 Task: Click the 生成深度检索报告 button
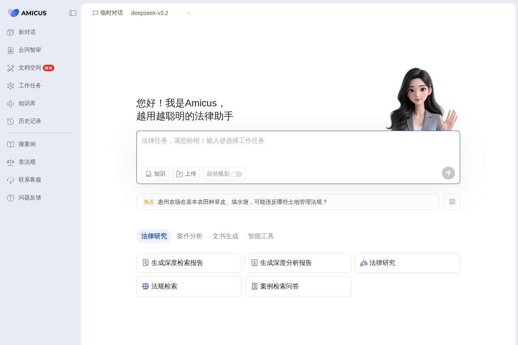click(189, 263)
